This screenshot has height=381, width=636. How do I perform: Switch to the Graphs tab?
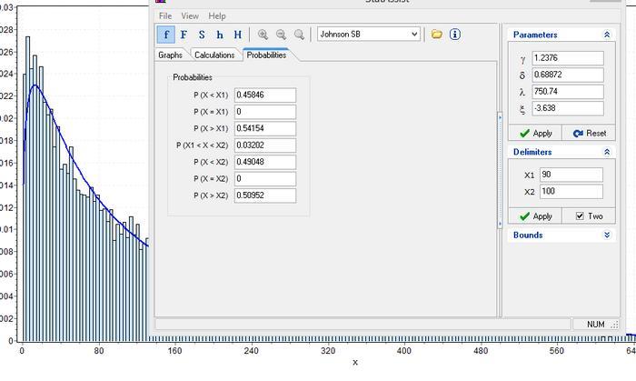(171, 55)
